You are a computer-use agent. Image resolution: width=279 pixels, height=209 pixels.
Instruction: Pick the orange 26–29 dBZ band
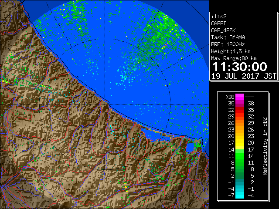pyautogui.click(x=240, y=123)
